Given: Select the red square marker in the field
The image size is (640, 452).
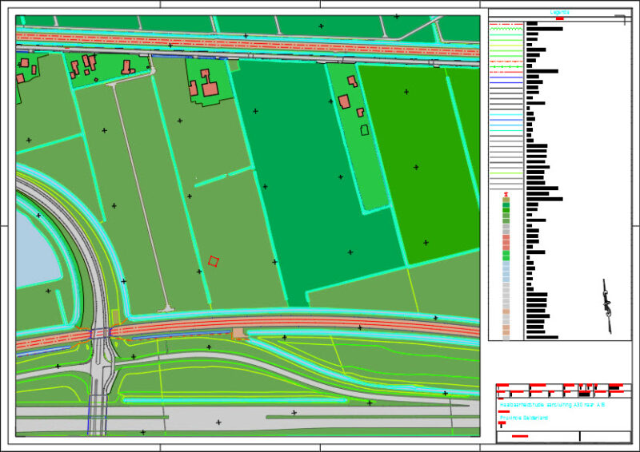Looking at the screenshot, I should pyautogui.click(x=214, y=261).
